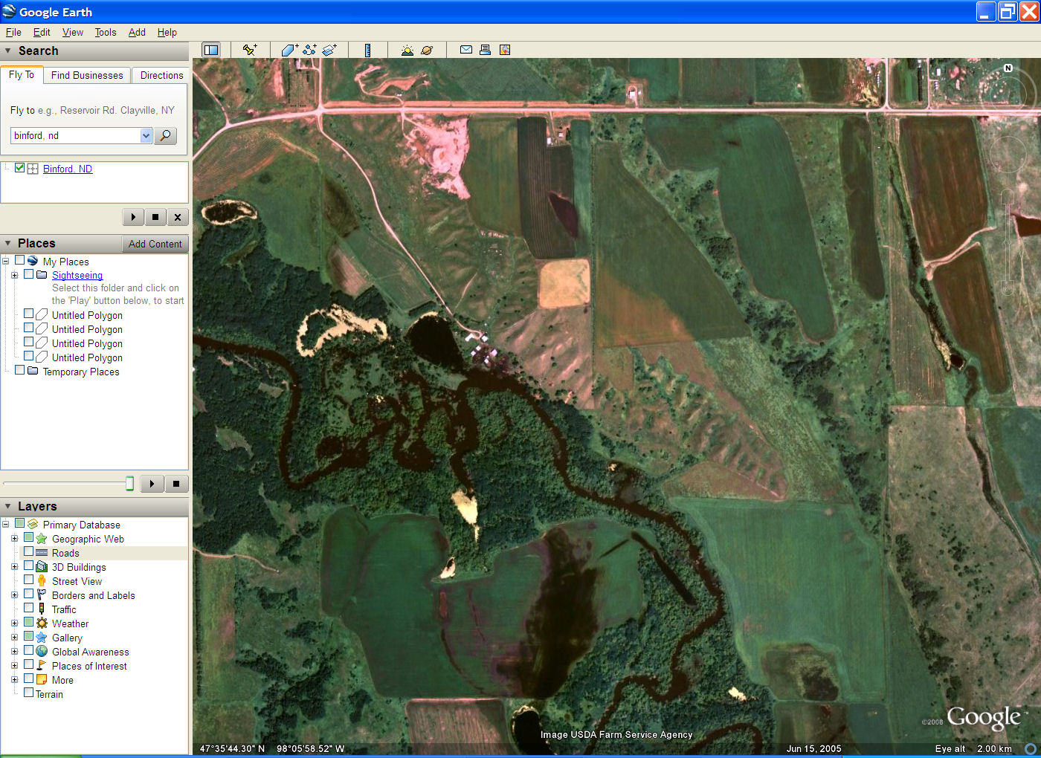1041x758 pixels.
Task: Click the 3D Buildings layer icon
Action: click(x=42, y=566)
